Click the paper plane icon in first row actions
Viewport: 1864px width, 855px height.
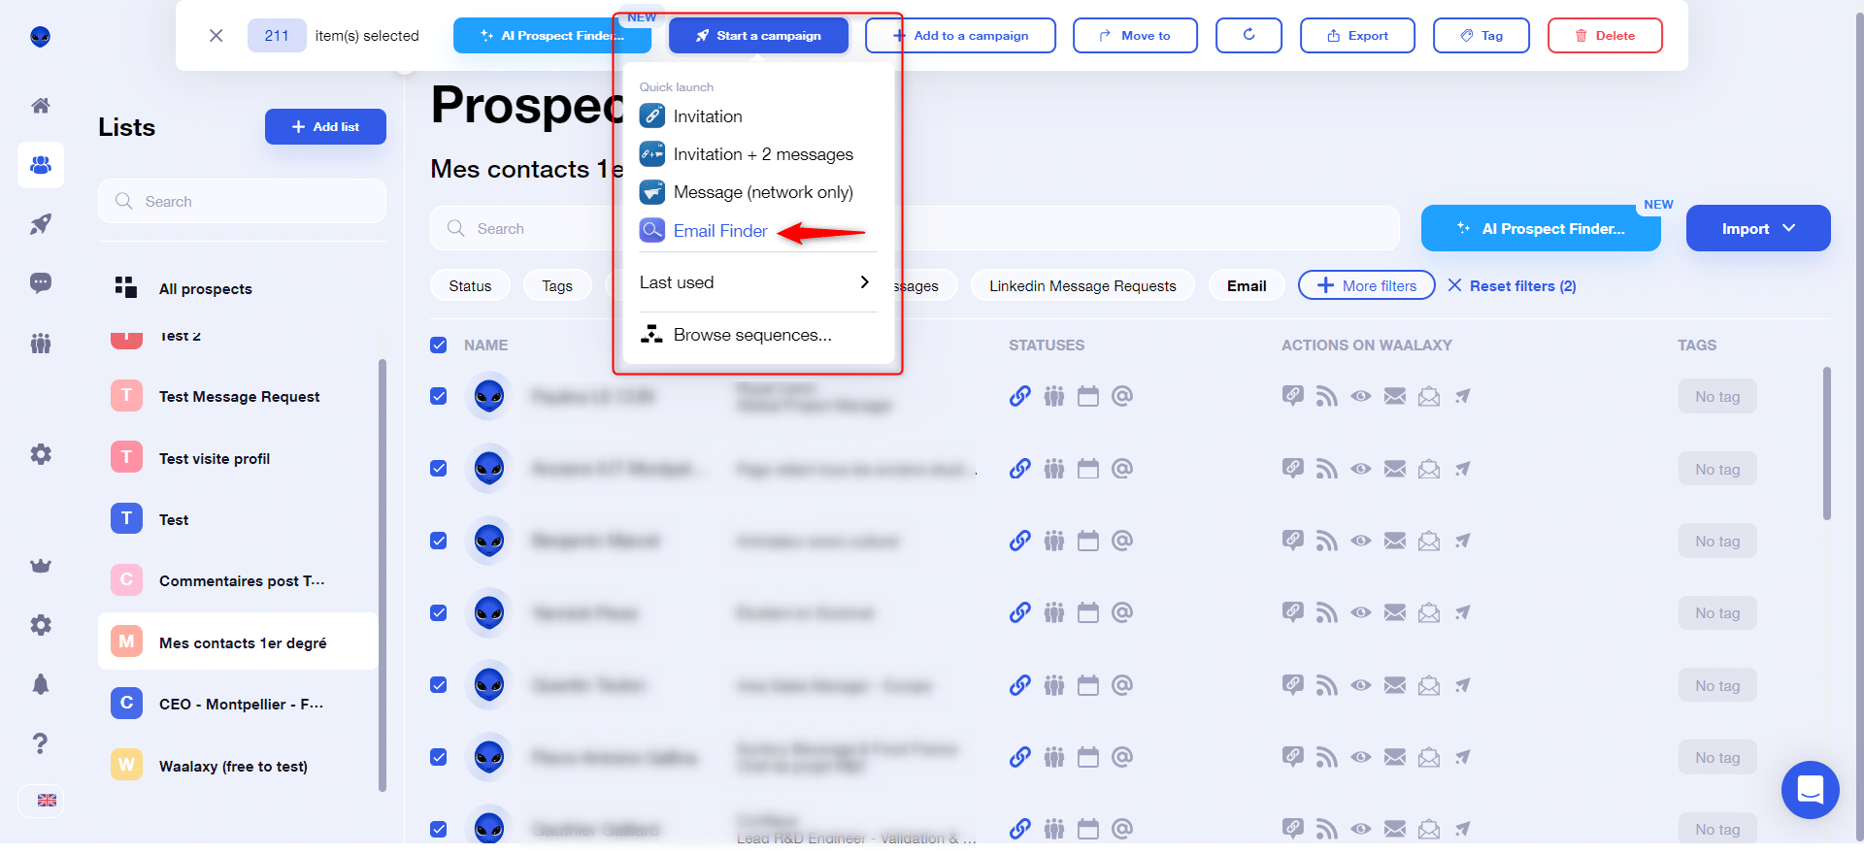click(x=1463, y=396)
